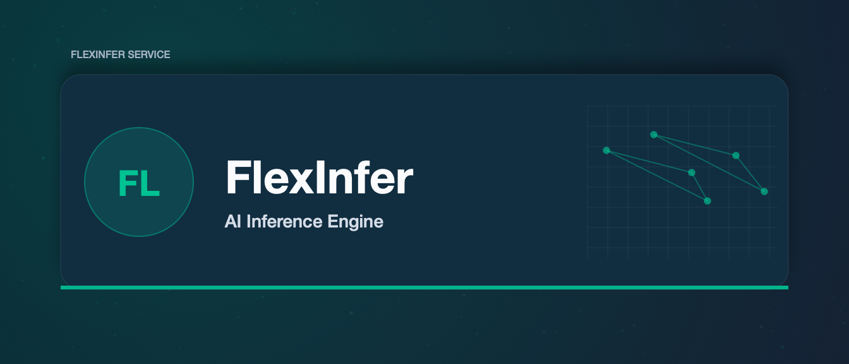
Task: Click the long upper line starting at the leftmost node
Action: click(649, 161)
